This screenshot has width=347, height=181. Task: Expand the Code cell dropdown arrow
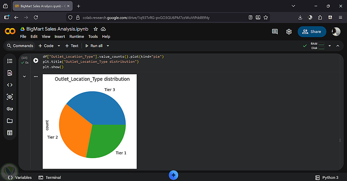click(59, 46)
